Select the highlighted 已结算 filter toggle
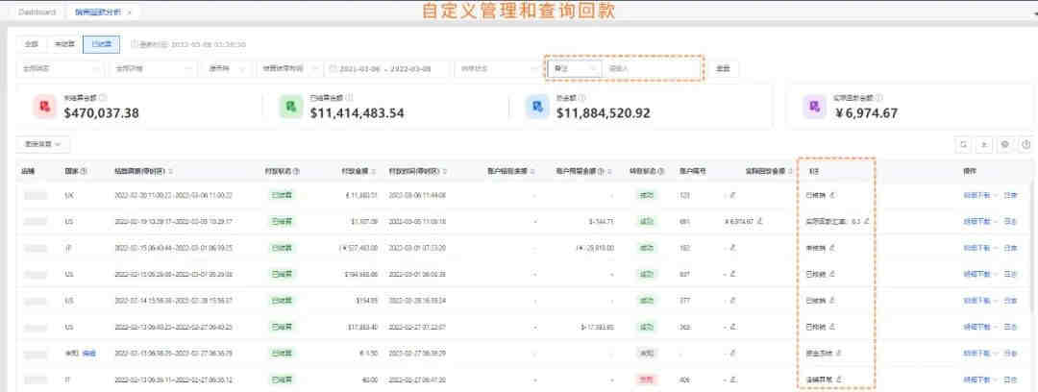The image size is (1038, 392). pyautogui.click(x=100, y=44)
